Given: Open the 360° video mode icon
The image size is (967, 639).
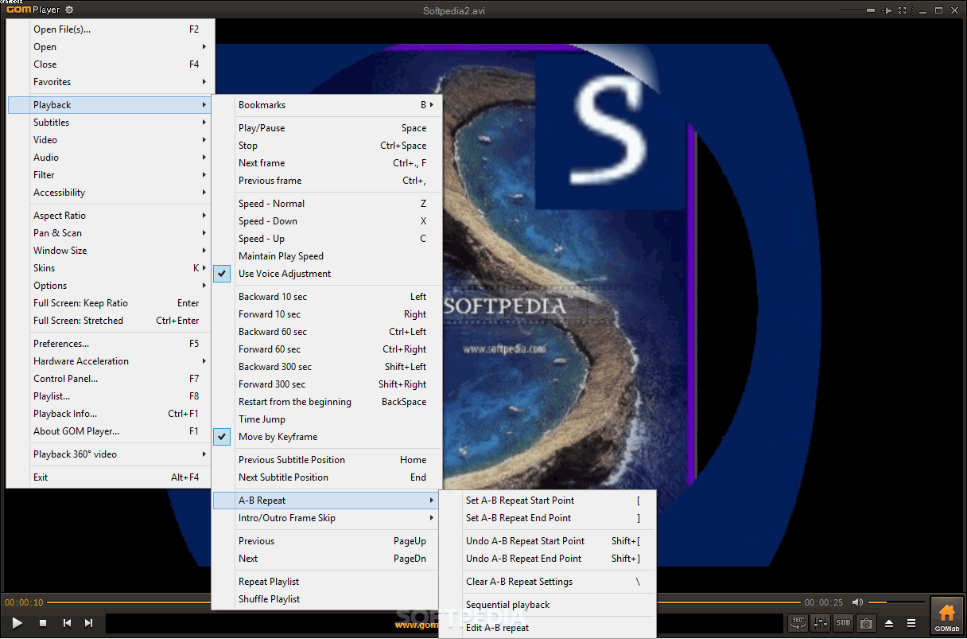Looking at the screenshot, I should pos(798,623).
